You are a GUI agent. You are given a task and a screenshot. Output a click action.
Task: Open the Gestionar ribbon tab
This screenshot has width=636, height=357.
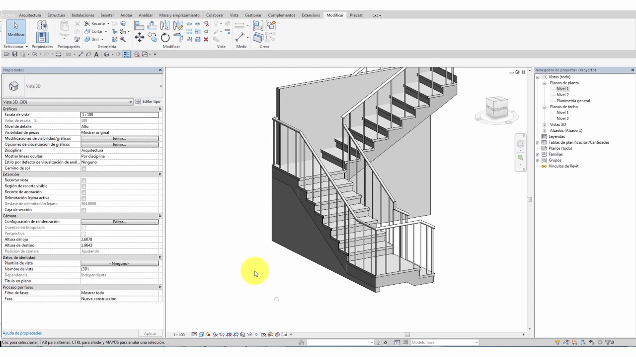(x=253, y=15)
